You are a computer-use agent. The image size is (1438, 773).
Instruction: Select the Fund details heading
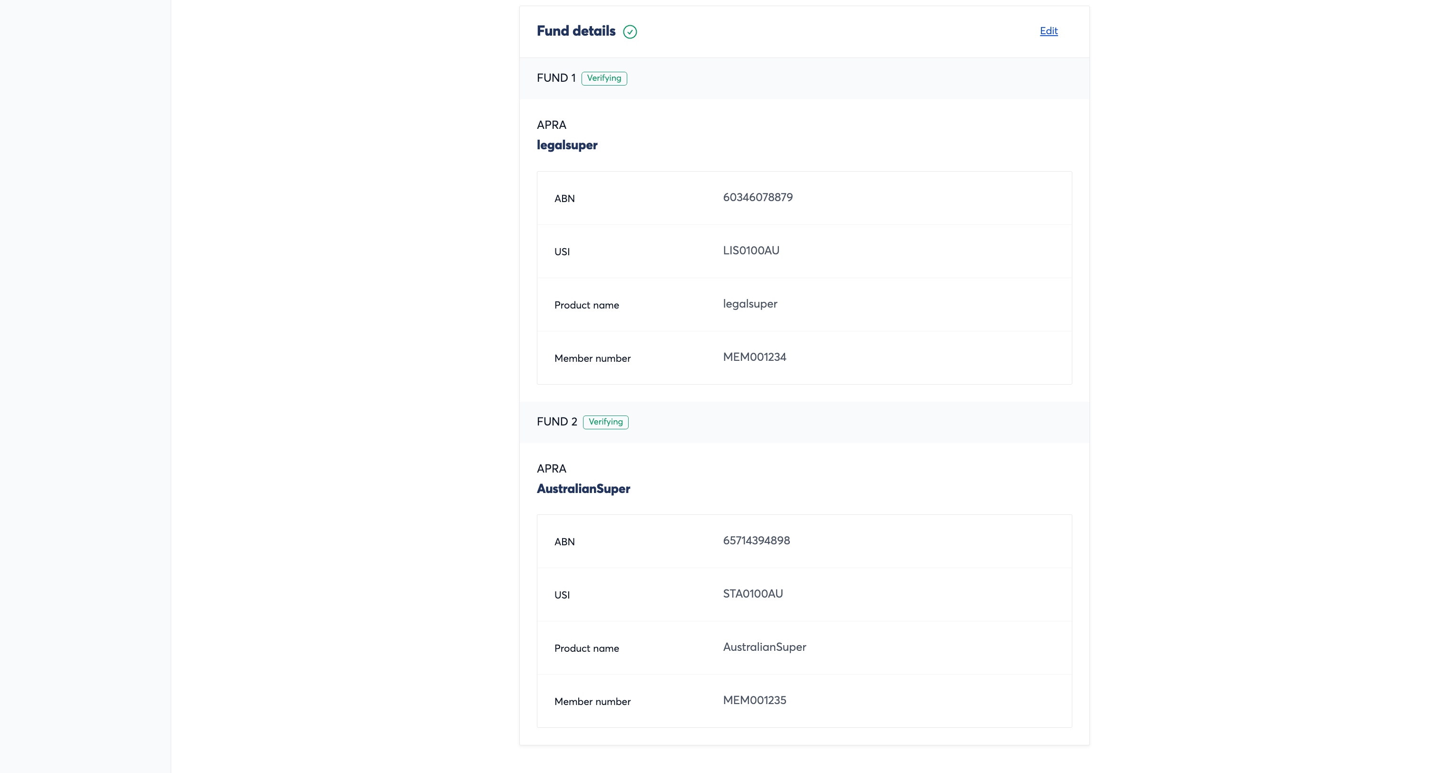576,31
